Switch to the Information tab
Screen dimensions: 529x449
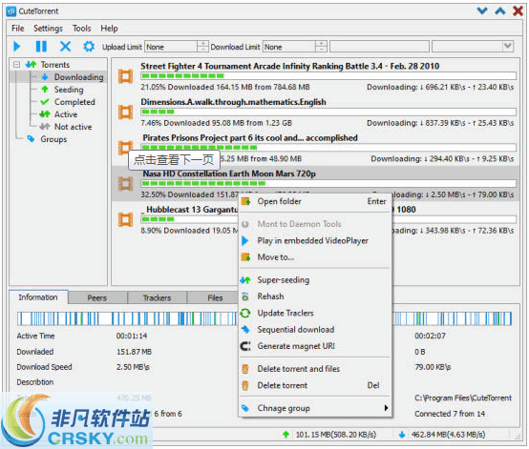pos(38,297)
